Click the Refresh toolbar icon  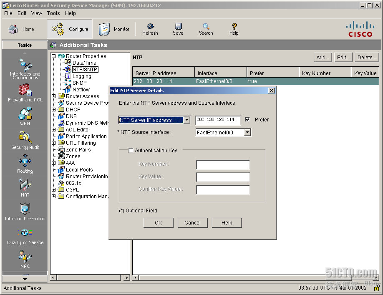150,26
